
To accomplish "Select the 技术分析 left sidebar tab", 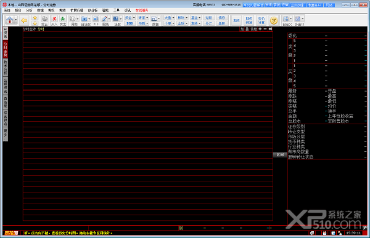I will point(5,67).
